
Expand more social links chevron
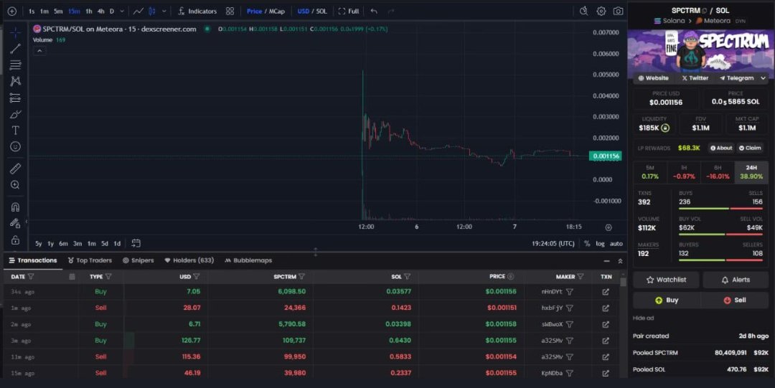(x=763, y=78)
